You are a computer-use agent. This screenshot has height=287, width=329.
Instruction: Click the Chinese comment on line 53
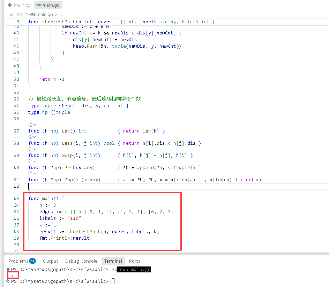pos(84,99)
